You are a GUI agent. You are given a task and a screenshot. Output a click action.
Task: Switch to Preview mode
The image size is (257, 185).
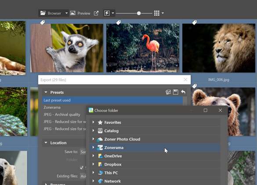(80, 13)
